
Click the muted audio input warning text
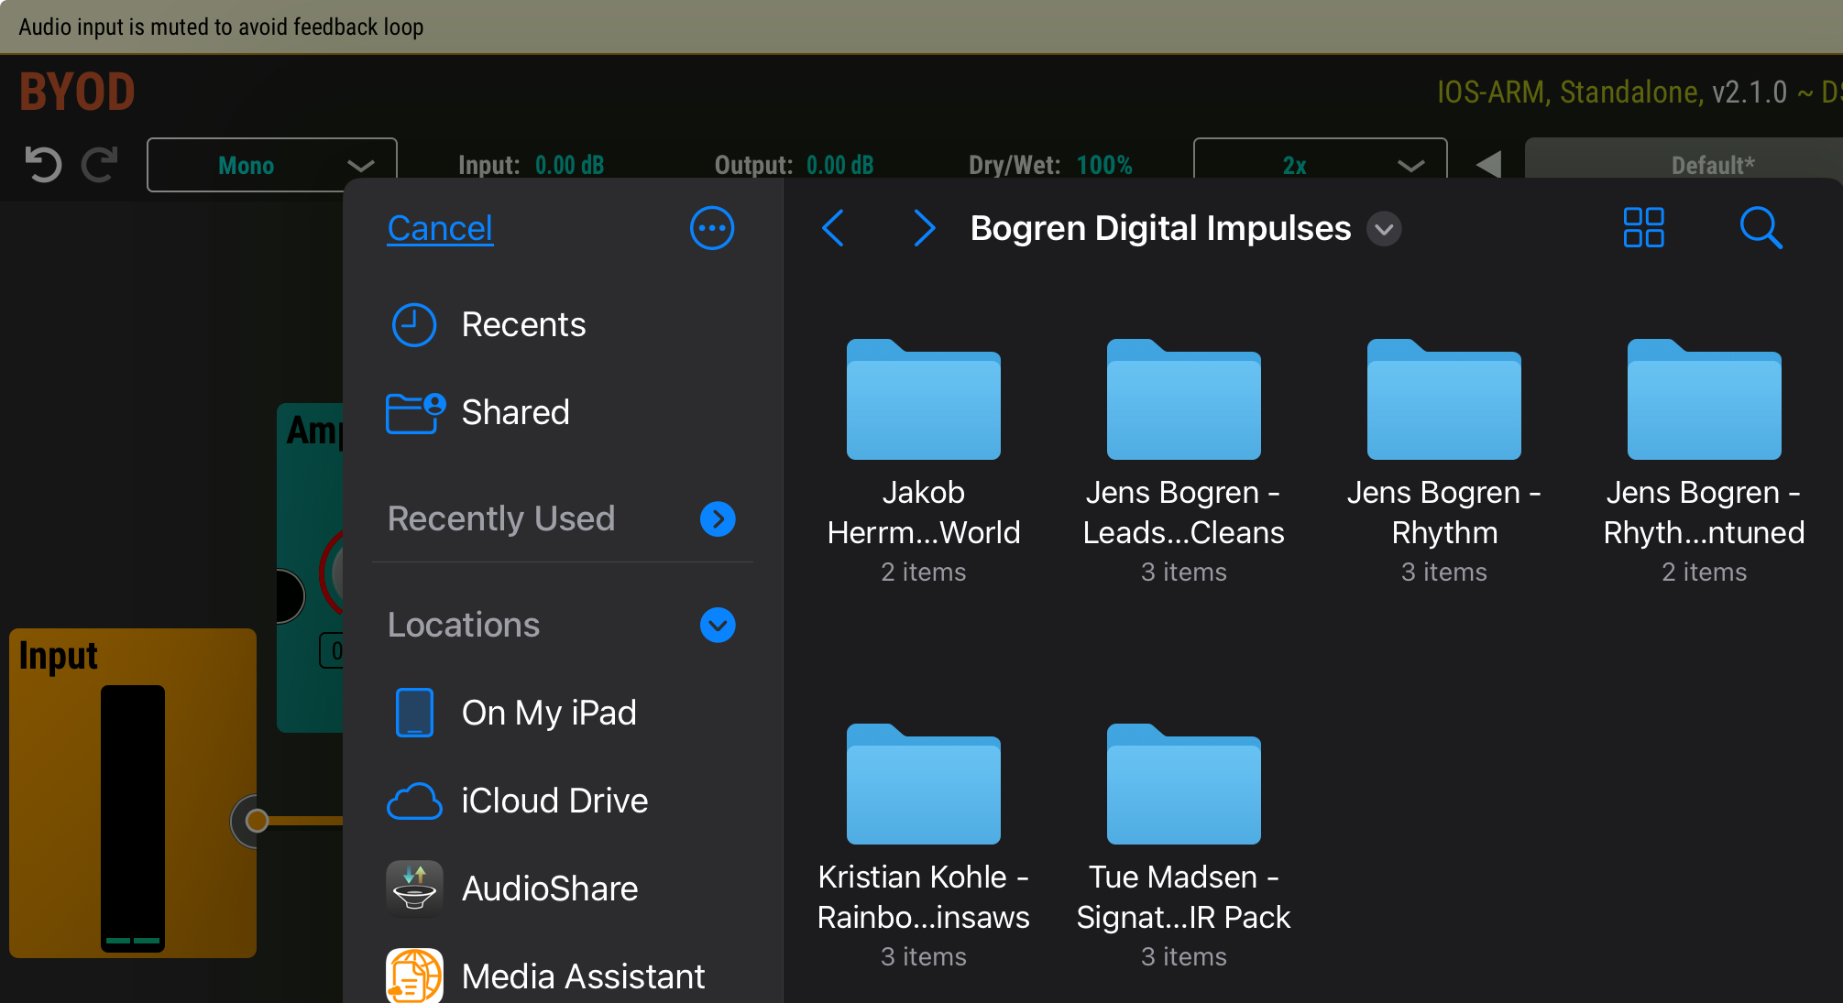[x=221, y=27]
